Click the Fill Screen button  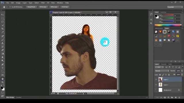coord(54,7)
